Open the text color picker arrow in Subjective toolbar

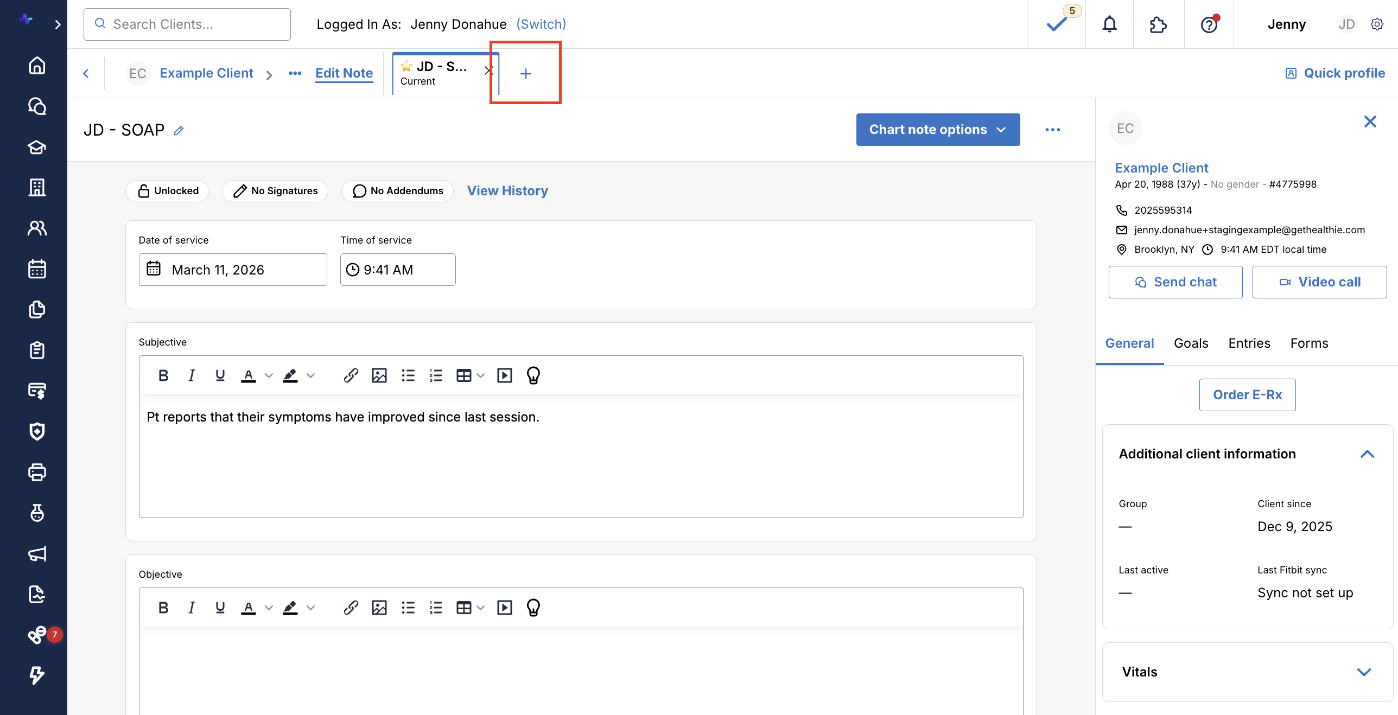269,375
